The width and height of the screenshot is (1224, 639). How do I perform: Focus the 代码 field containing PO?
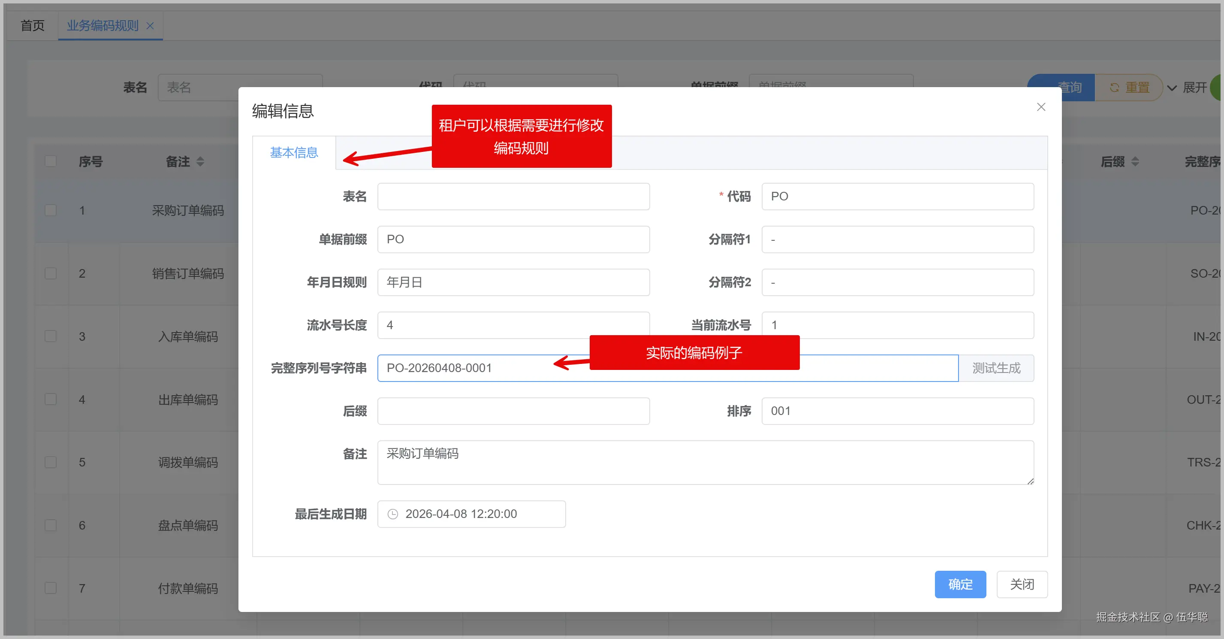pyautogui.click(x=898, y=197)
